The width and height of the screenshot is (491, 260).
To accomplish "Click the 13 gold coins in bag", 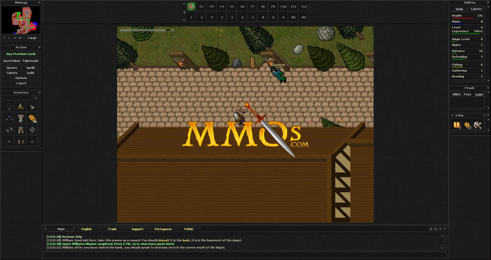I will tap(467, 125).
